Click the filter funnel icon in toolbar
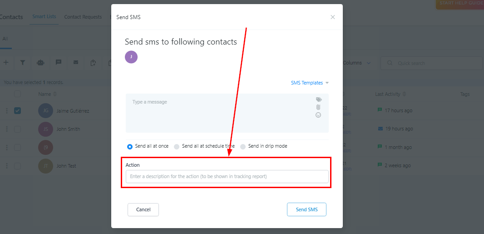Screen dimensions: 484x234 point(22,63)
